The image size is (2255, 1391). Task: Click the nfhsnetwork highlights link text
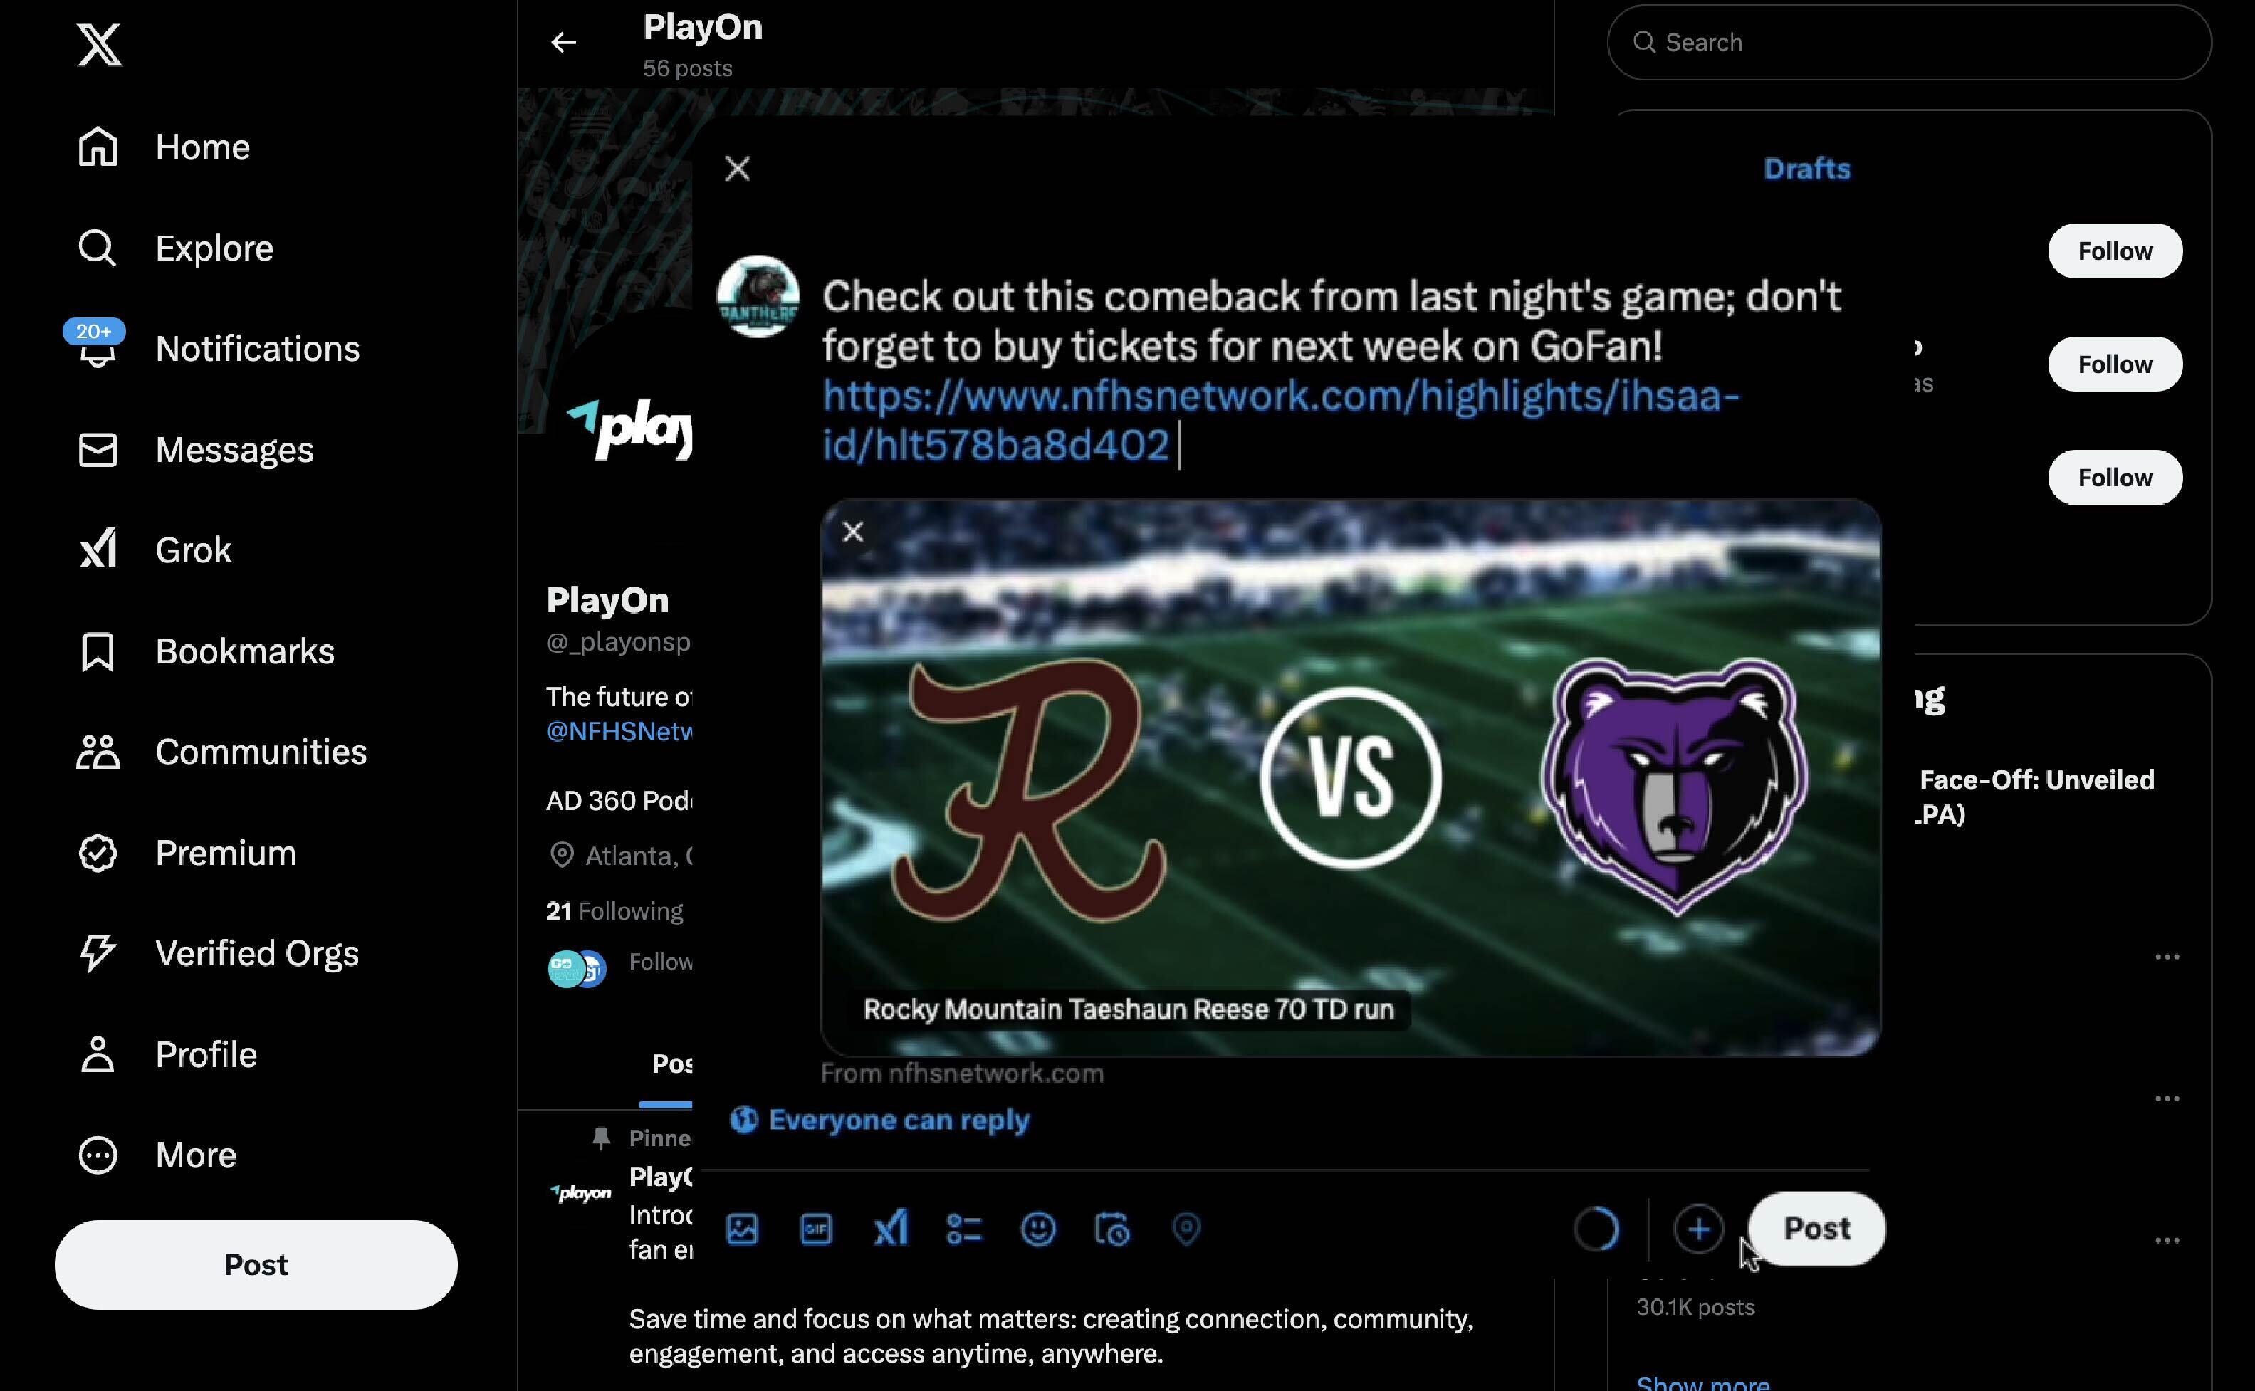[x=1280, y=421]
